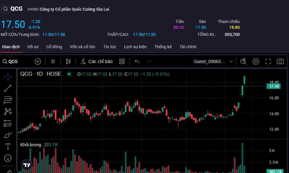This screenshot has height=173, width=289.
Task: Open the Fibonacci retracement tool
Action: pos(8,100)
